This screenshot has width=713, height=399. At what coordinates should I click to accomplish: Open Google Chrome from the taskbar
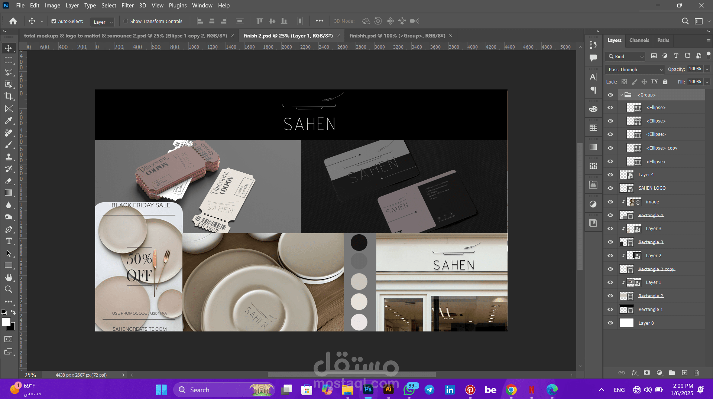pyautogui.click(x=511, y=390)
